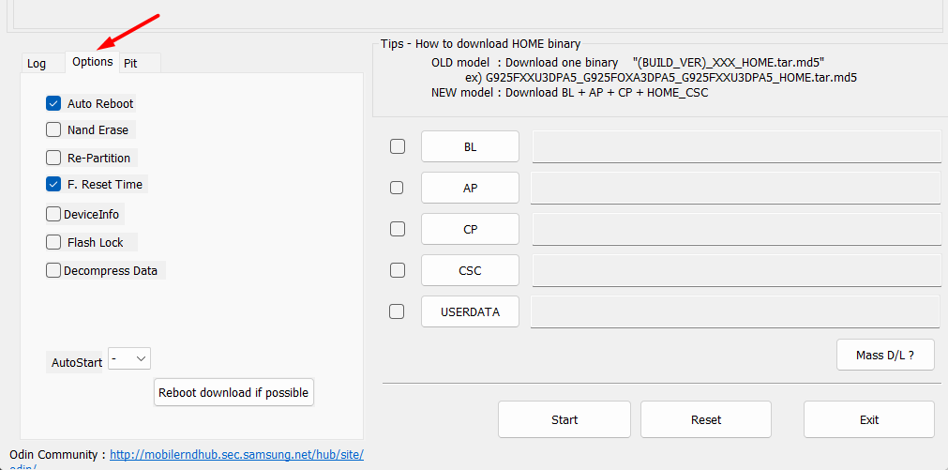Switch to the Log tab
Screen dimensions: 948x470
tap(37, 64)
